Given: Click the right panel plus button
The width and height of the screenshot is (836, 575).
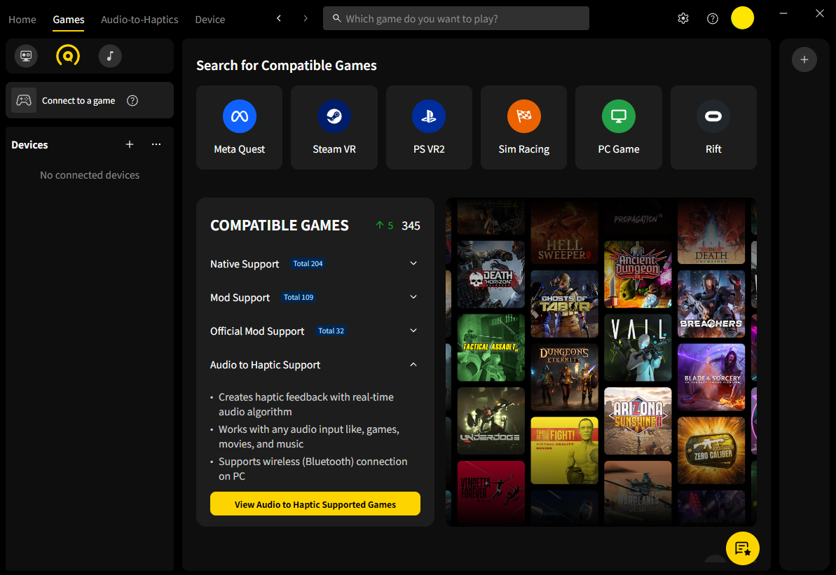Looking at the screenshot, I should pos(804,60).
